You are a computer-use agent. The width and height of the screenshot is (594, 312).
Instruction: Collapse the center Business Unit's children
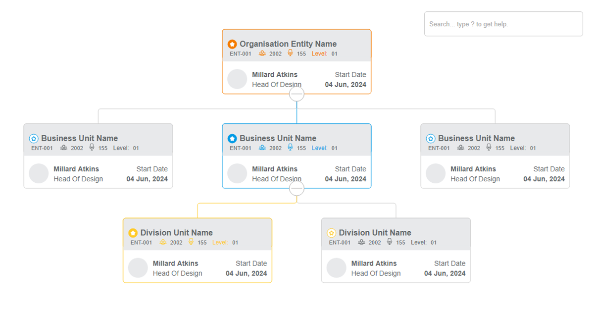[297, 188]
